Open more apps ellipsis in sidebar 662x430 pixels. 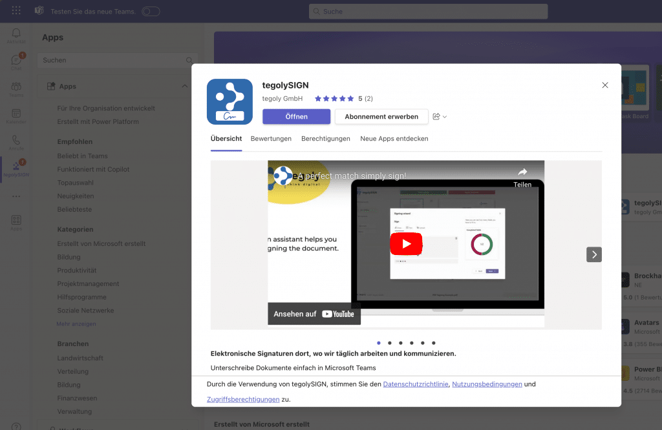(x=16, y=196)
